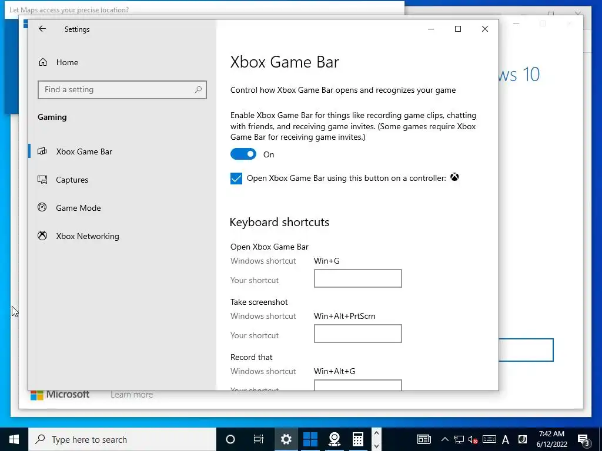602x451 pixels.
Task: Click the Win+Alt+G shortcut text
Action: pos(335,372)
